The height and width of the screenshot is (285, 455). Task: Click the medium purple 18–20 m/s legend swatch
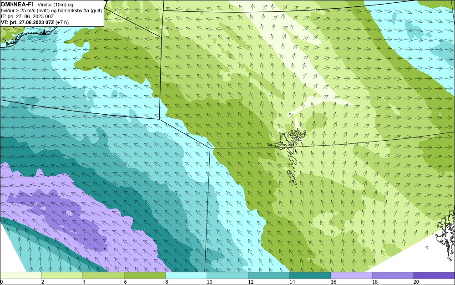click(x=393, y=275)
